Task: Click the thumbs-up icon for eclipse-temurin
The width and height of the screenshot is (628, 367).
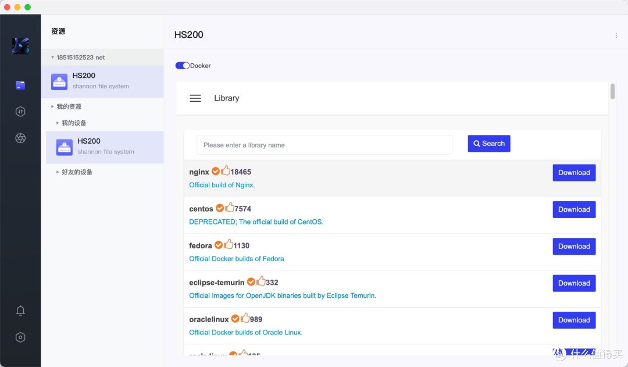Action: pos(261,282)
